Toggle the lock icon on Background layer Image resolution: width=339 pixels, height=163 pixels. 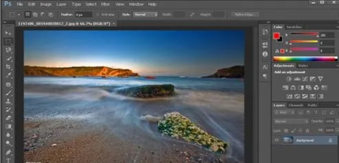pos(330,140)
